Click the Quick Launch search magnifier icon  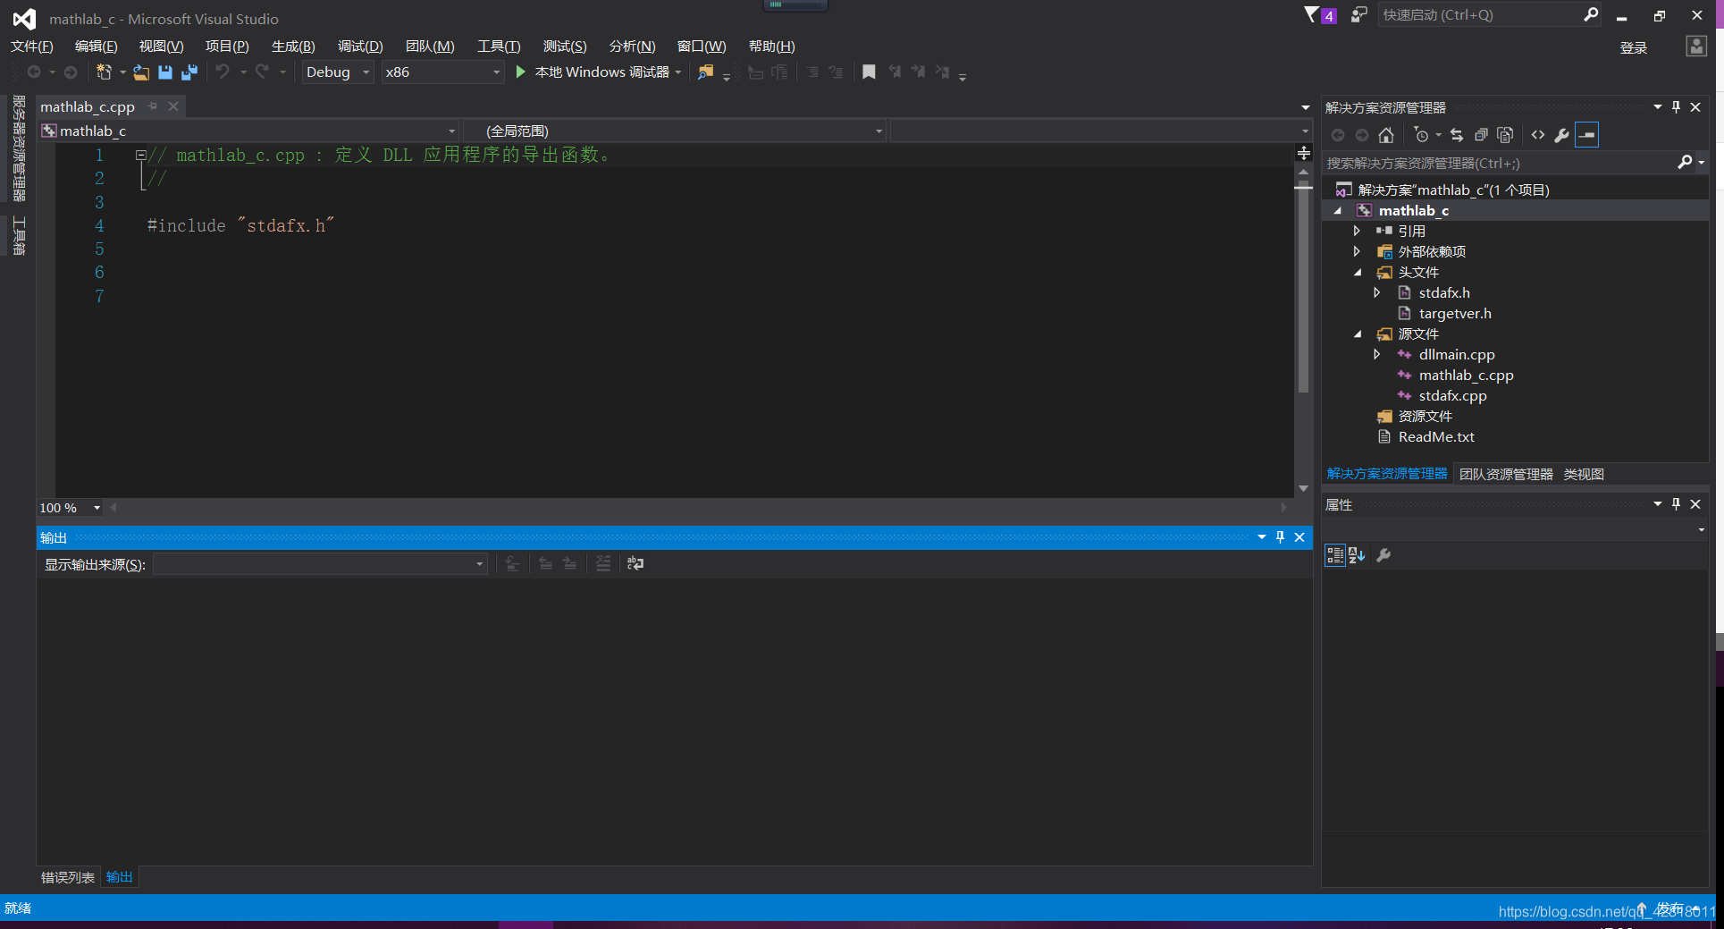coord(1591,14)
